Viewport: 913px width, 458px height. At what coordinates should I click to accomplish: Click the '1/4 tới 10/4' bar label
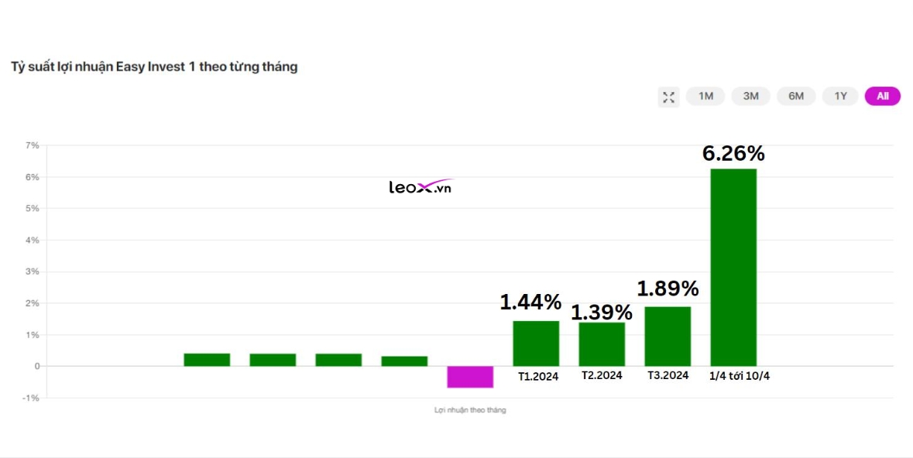740,376
